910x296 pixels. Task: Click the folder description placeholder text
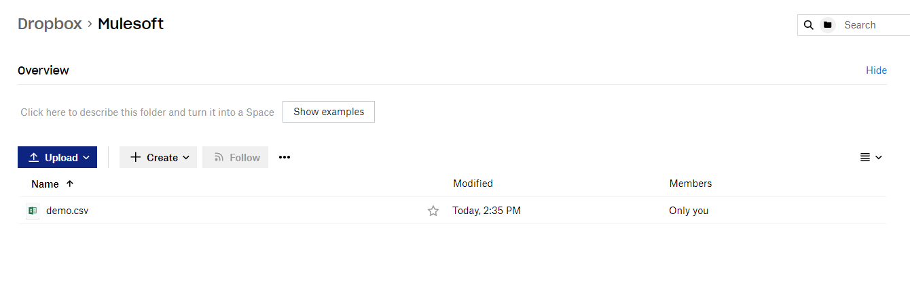click(x=147, y=112)
